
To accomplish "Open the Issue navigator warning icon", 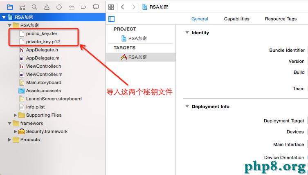I will tap(47, 7).
